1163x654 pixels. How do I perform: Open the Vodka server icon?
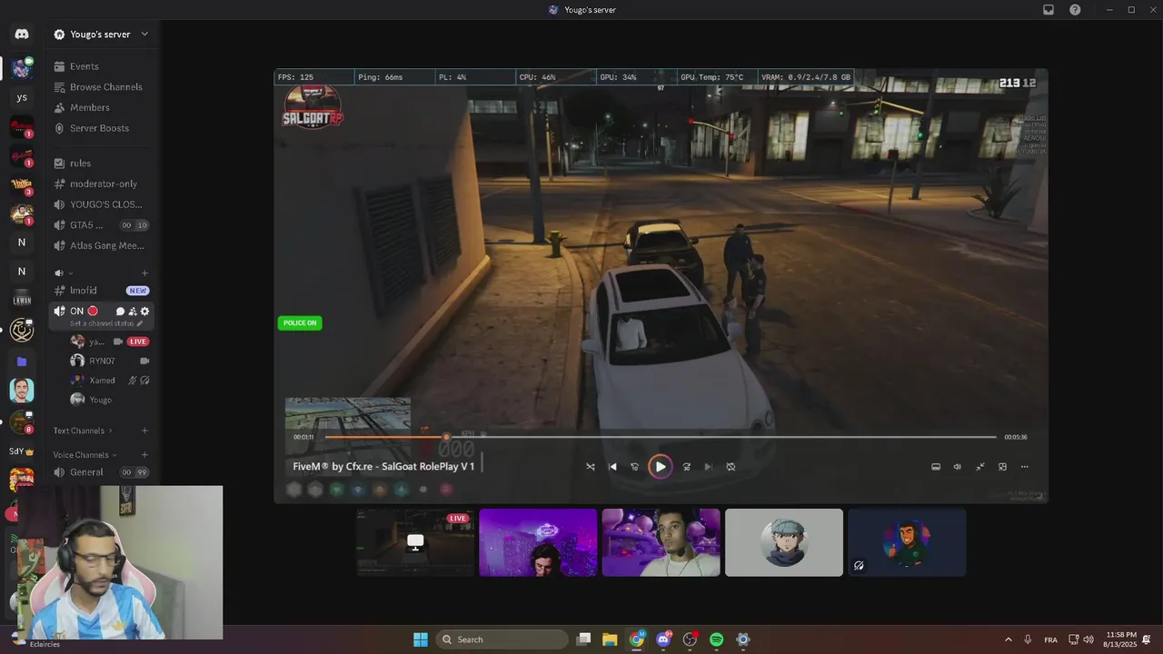(22, 185)
